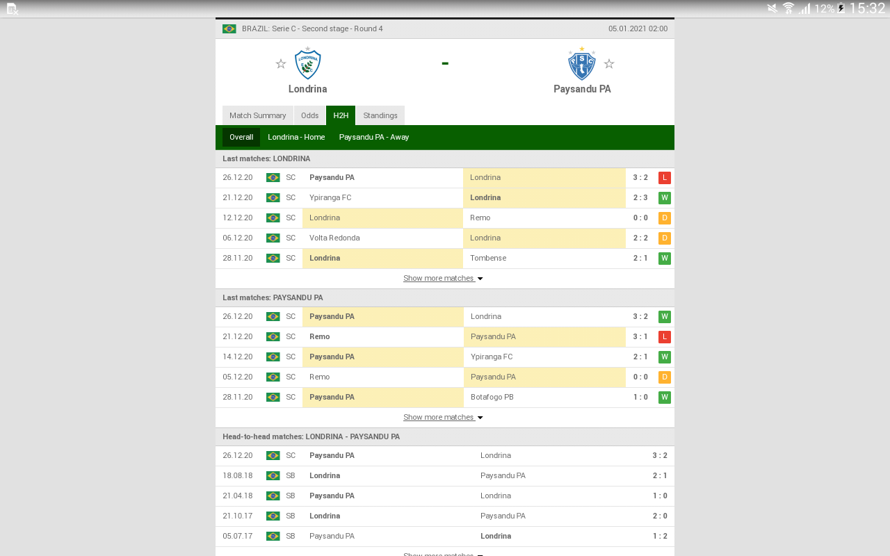The width and height of the screenshot is (890, 556).
Task: Click the W badge on Paysandu vs Botafogo PB
Action: point(665,398)
